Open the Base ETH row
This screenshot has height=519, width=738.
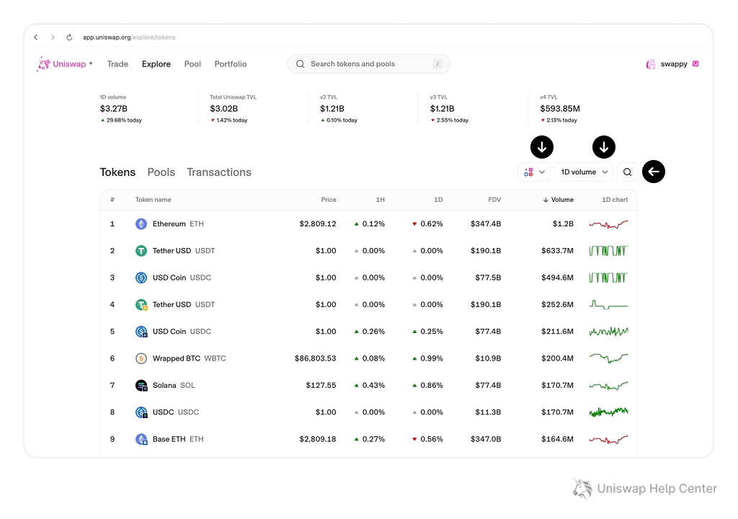368,439
